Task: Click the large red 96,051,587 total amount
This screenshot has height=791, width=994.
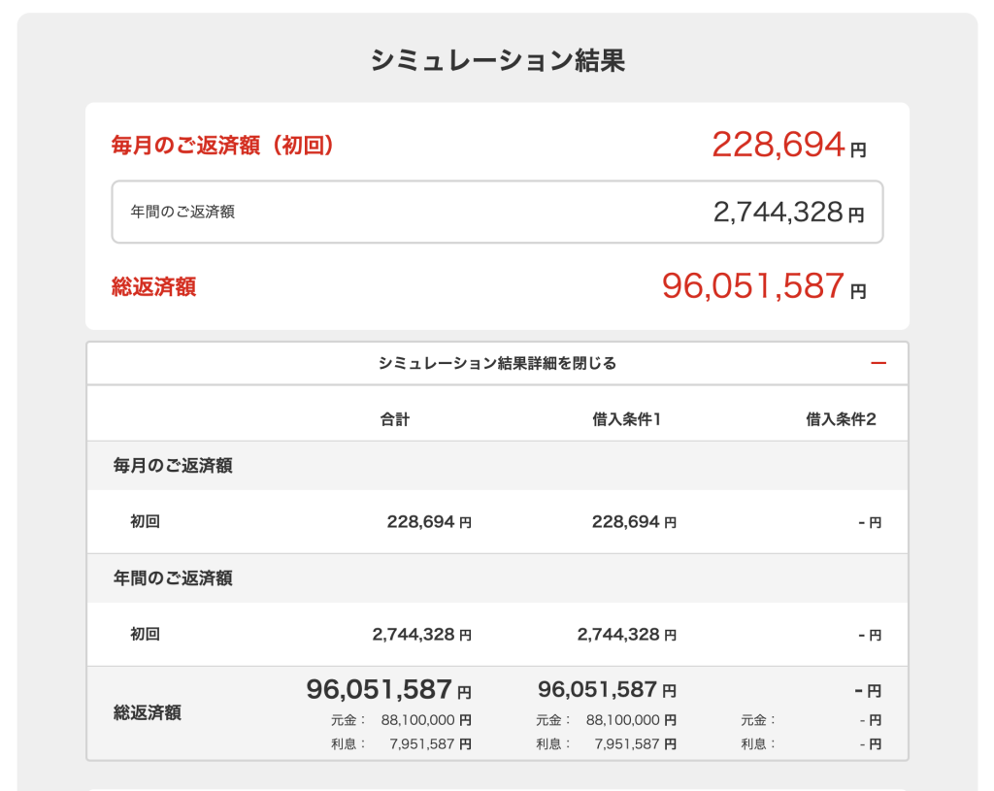Action: (753, 286)
